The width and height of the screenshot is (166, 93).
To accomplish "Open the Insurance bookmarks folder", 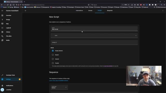I will (104, 7).
